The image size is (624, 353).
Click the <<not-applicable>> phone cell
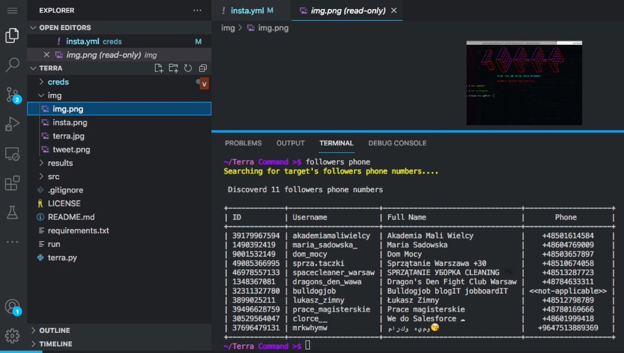pyautogui.click(x=568, y=291)
